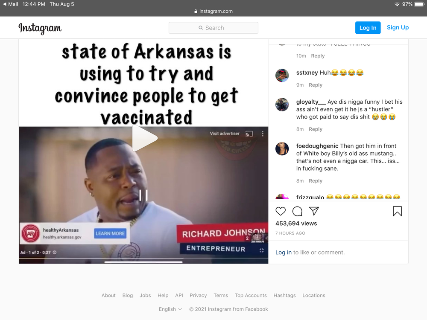Click the Log In button

click(x=368, y=28)
